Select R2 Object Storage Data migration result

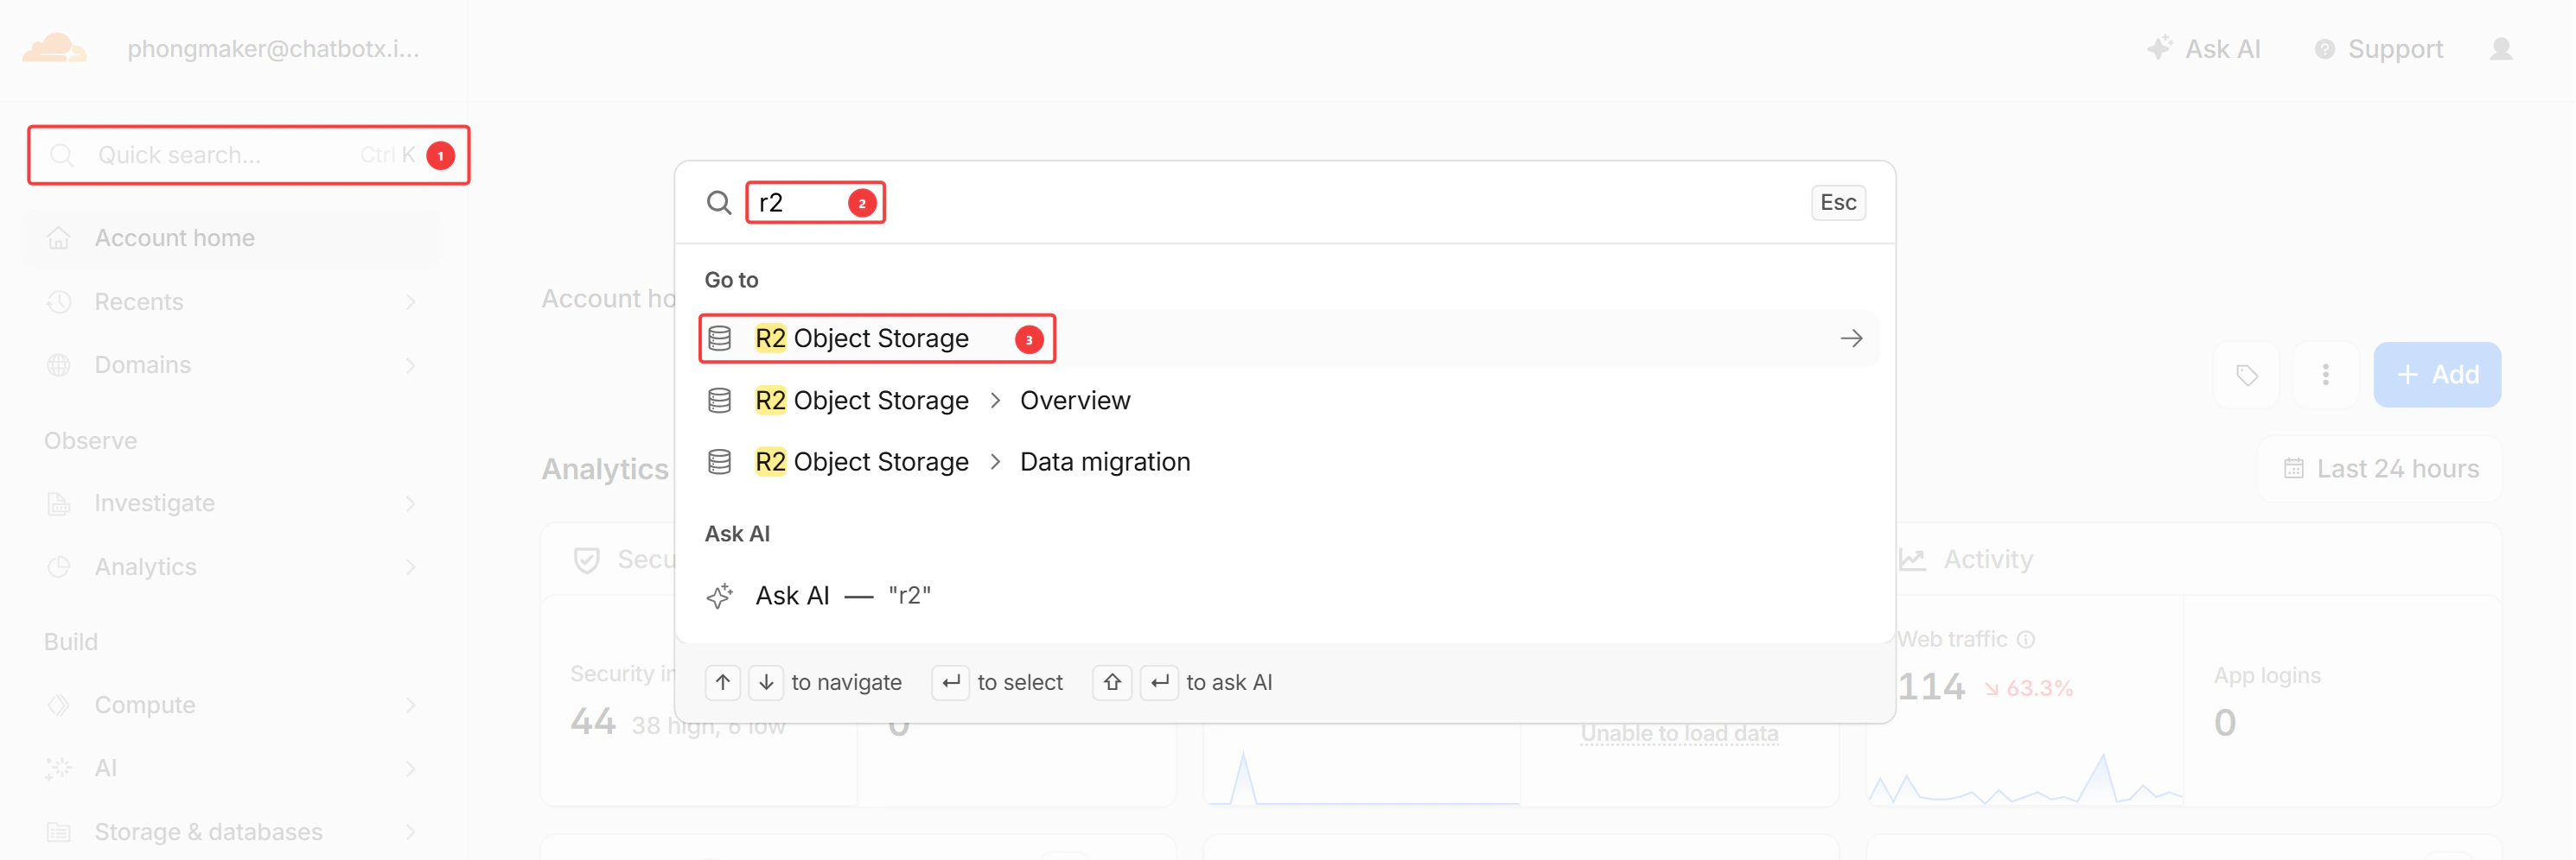point(1287,461)
